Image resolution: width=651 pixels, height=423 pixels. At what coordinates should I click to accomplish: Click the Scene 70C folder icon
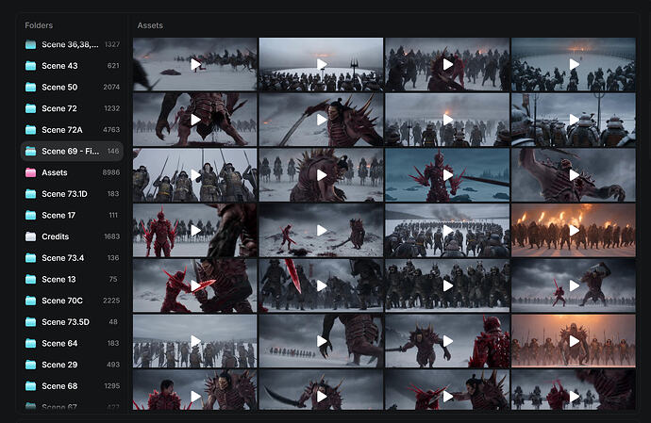coord(30,301)
